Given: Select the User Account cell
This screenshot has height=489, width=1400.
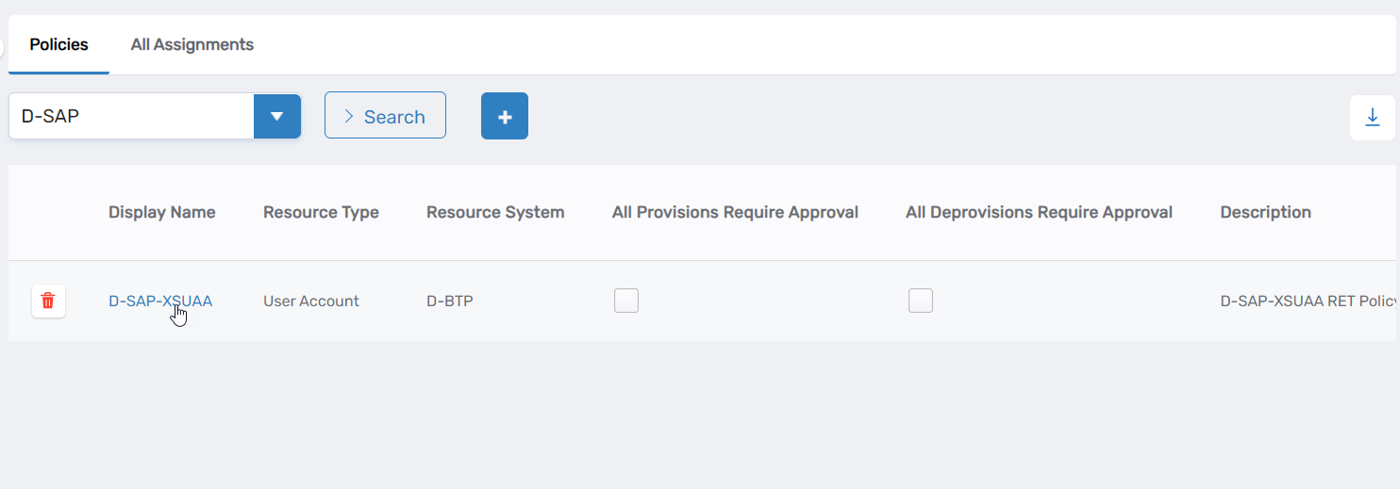Looking at the screenshot, I should (311, 302).
